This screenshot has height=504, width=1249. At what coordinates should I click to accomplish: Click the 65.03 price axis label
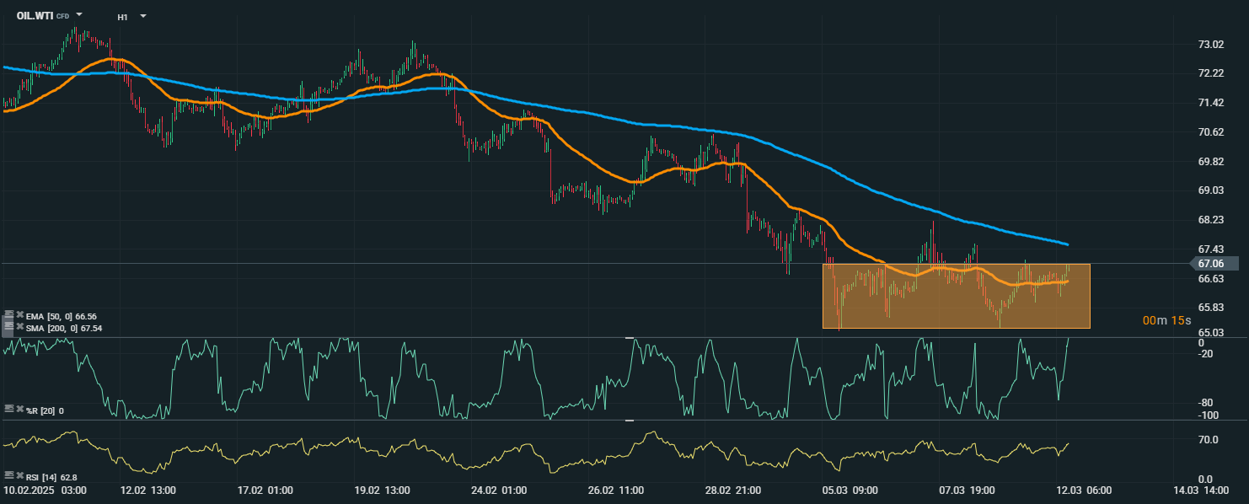[1210, 333]
